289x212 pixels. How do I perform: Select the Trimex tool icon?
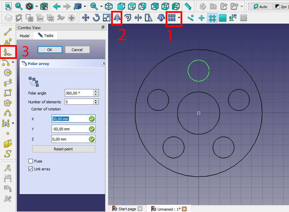click(138, 18)
